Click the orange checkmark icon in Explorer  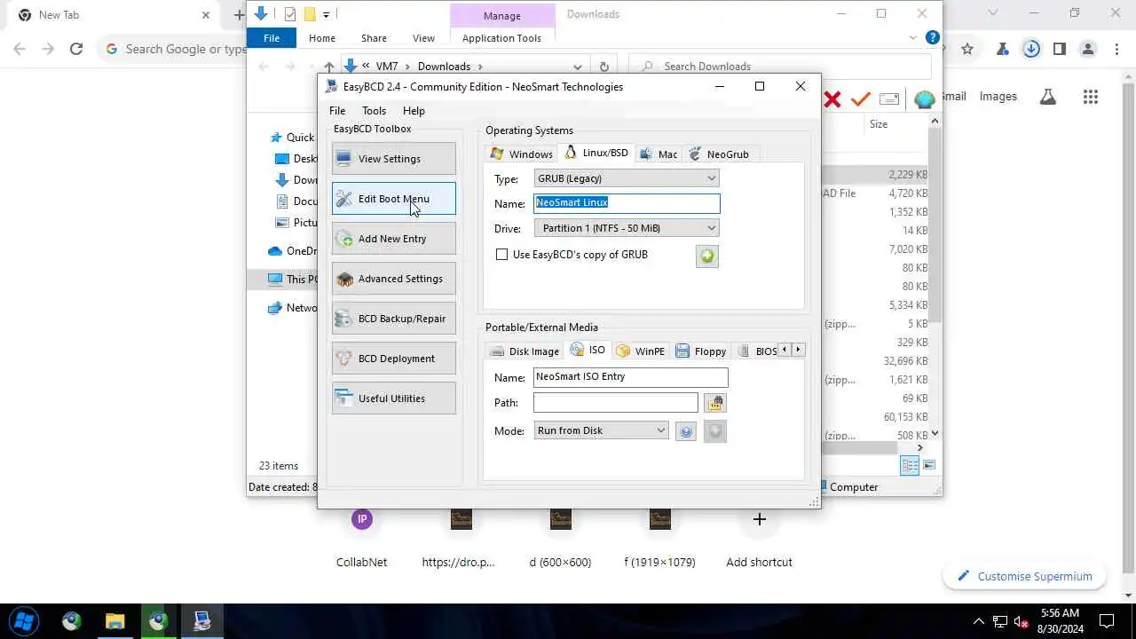[860, 99]
